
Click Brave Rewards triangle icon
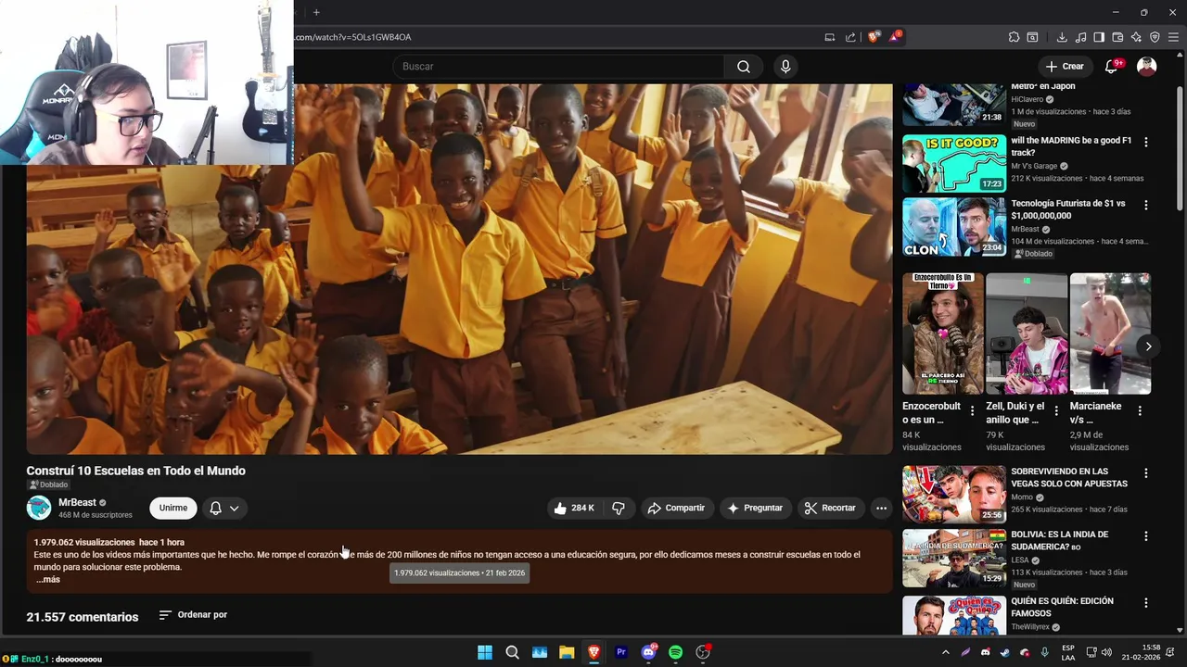[895, 37]
